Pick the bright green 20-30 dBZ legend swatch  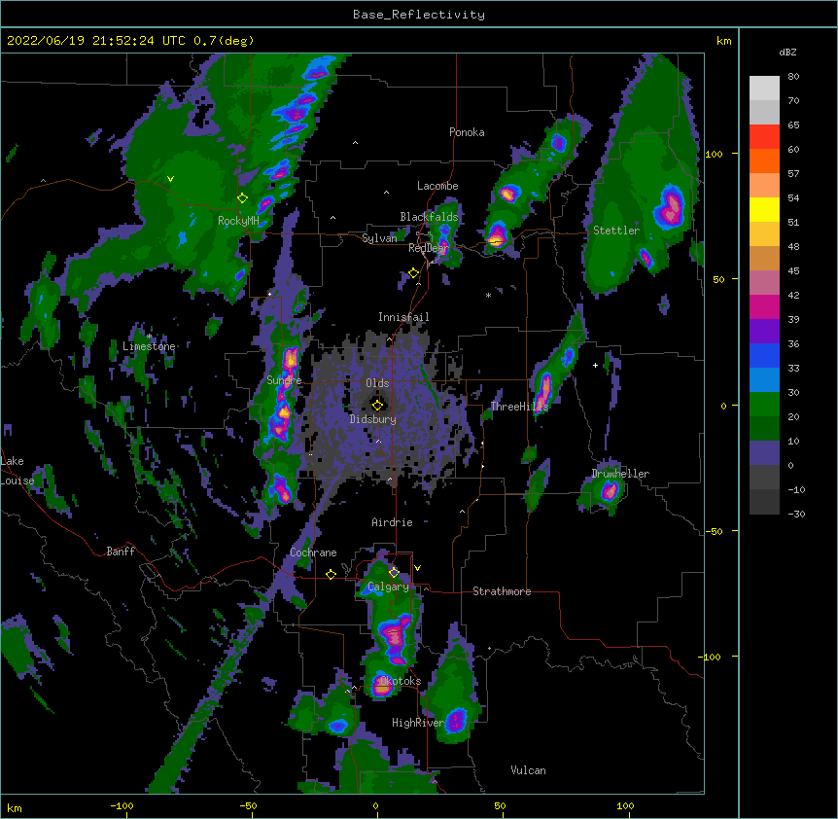[x=764, y=405]
